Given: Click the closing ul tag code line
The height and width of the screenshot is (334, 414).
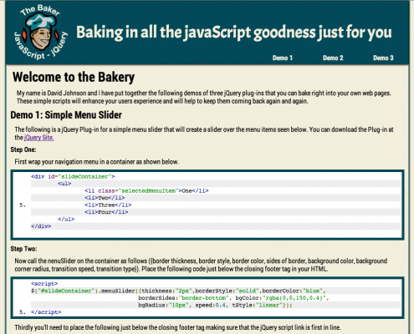Looking at the screenshot, I should (x=66, y=219).
